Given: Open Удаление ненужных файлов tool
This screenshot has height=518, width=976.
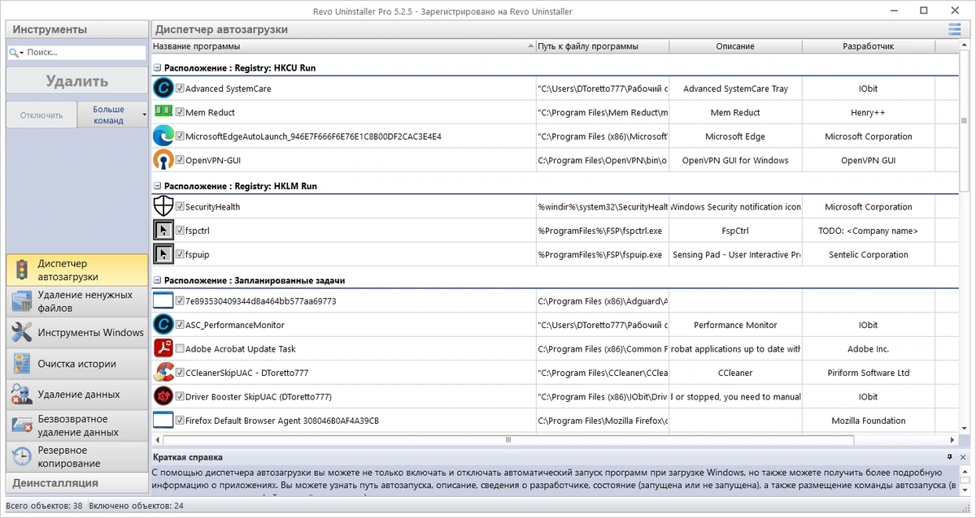Looking at the screenshot, I should 77,301.
